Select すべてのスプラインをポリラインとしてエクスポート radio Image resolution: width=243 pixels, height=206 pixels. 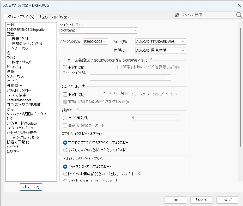65,150
